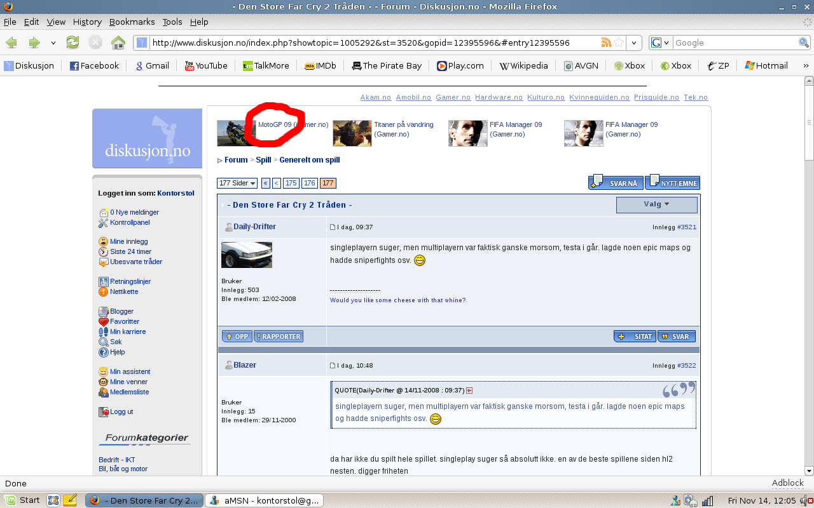Screen dimensions: 814x508
Task: Open the View menu
Action: click(56, 22)
